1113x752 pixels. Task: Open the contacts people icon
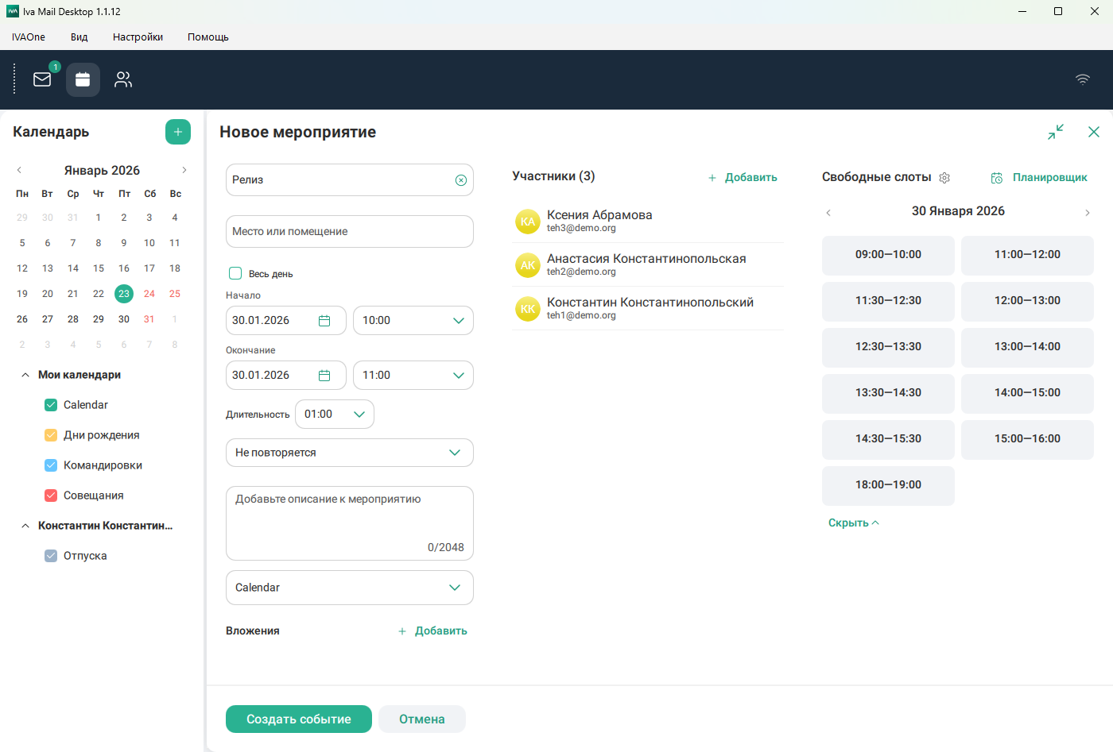123,79
